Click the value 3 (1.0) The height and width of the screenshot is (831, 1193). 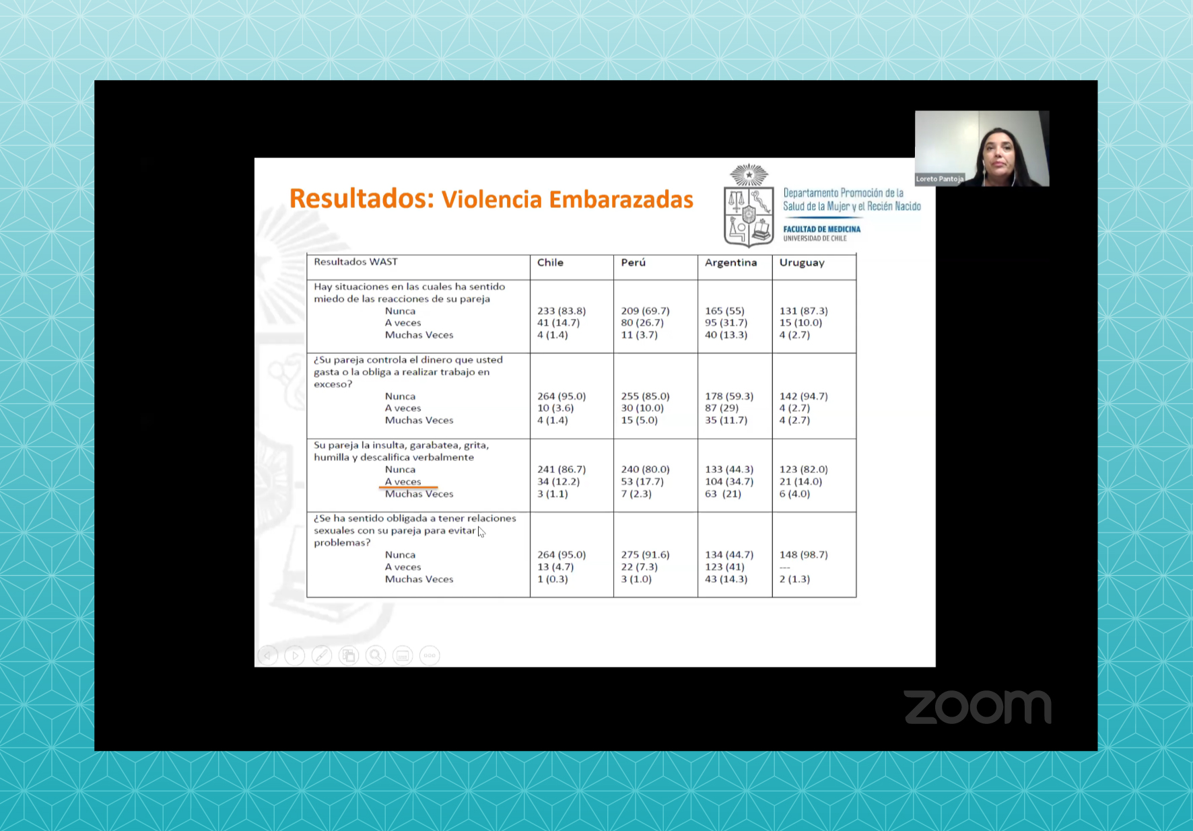636,579
